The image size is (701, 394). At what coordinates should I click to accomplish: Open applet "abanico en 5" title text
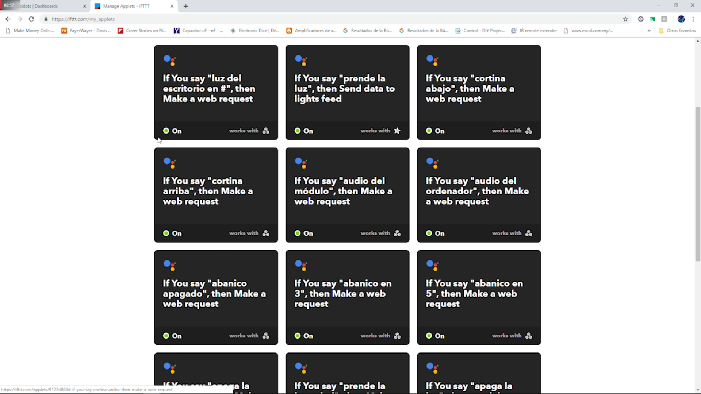click(x=474, y=294)
